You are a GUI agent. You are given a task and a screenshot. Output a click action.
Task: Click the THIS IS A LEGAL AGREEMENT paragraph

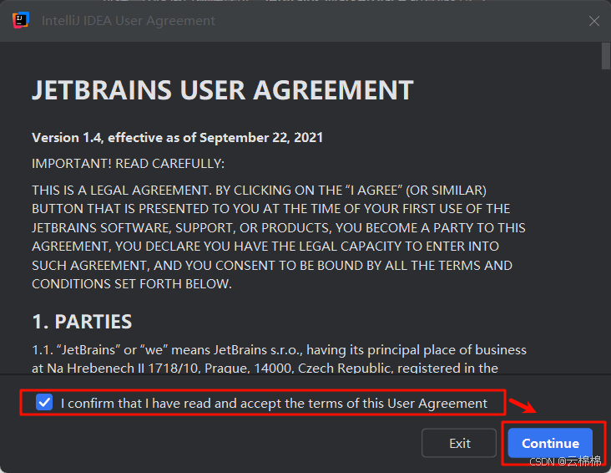point(279,237)
